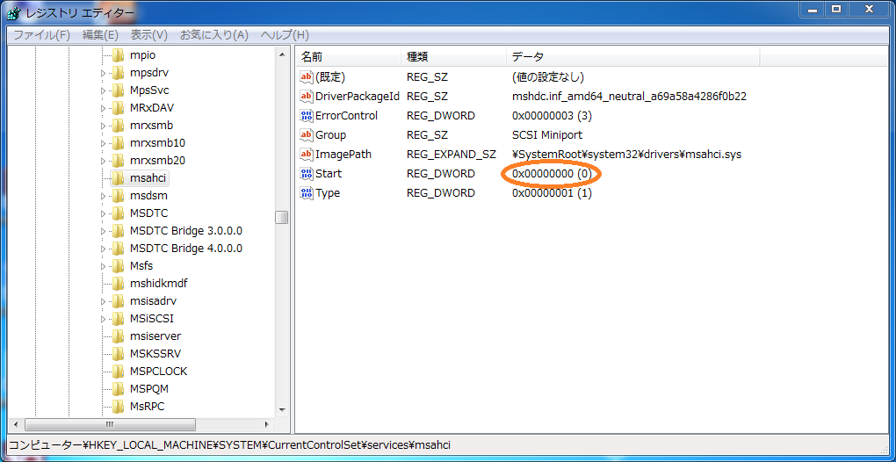This screenshot has width=896, height=462.
Task: Select the MSPQM key
Action: [x=148, y=388]
